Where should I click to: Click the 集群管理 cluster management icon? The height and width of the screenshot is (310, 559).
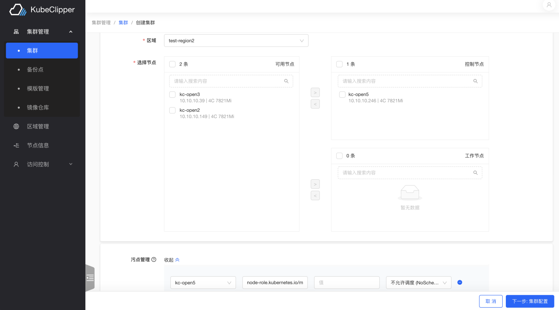[16, 32]
